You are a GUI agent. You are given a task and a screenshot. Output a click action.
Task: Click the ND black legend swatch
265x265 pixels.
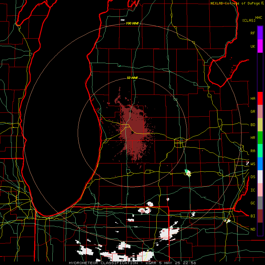(260, 229)
